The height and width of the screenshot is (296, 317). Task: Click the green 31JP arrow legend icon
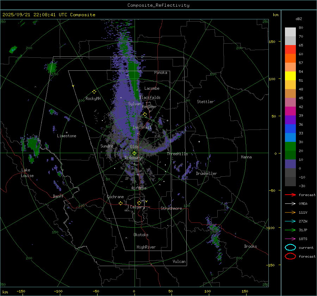tap(290, 230)
